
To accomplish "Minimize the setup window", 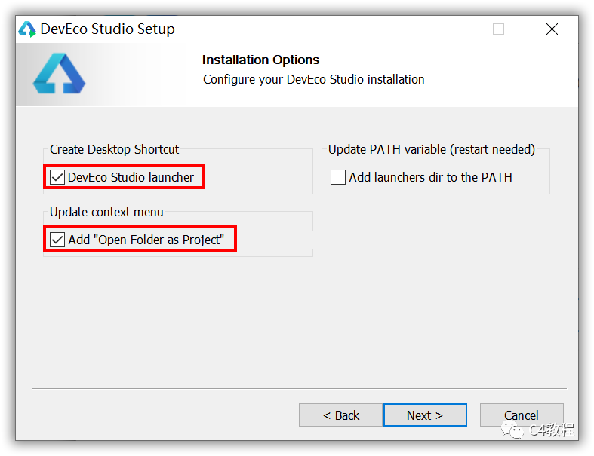I will click(446, 29).
